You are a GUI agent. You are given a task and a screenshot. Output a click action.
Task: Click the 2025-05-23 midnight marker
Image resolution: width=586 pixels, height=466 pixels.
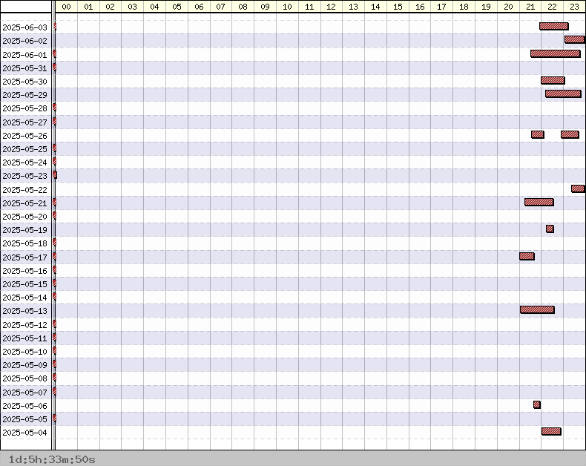tap(55, 175)
